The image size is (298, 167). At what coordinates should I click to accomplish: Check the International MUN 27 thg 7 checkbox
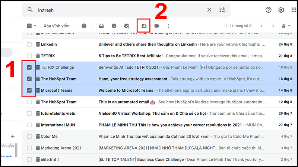[x=29, y=125]
